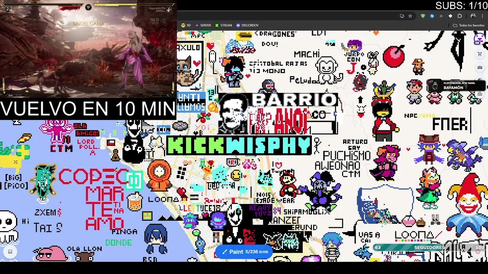Open the user avatar with level 38 badge
This screenshot has width=488, height=274.
point(479,39)
